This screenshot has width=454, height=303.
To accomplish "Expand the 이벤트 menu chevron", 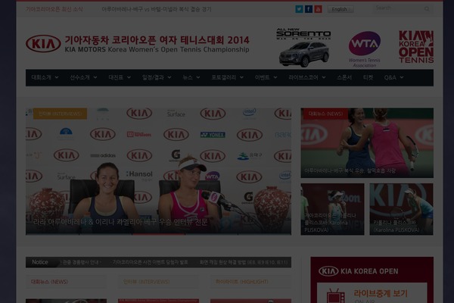I will pyautogui.click(x=275, y=77).
